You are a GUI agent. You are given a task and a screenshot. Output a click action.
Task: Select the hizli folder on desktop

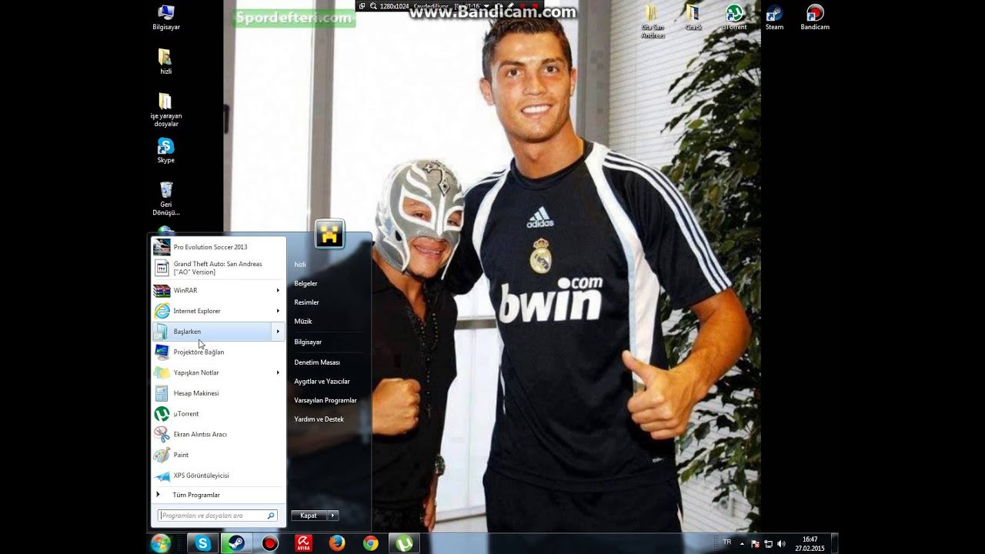point(165,62)
